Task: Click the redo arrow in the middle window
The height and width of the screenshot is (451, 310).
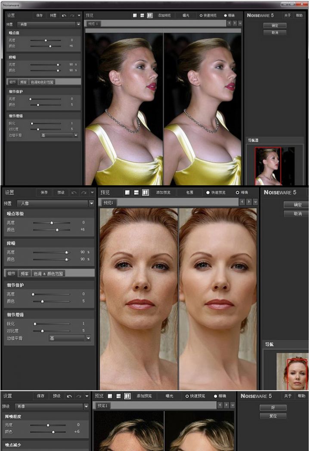Action: pos(82,192)
